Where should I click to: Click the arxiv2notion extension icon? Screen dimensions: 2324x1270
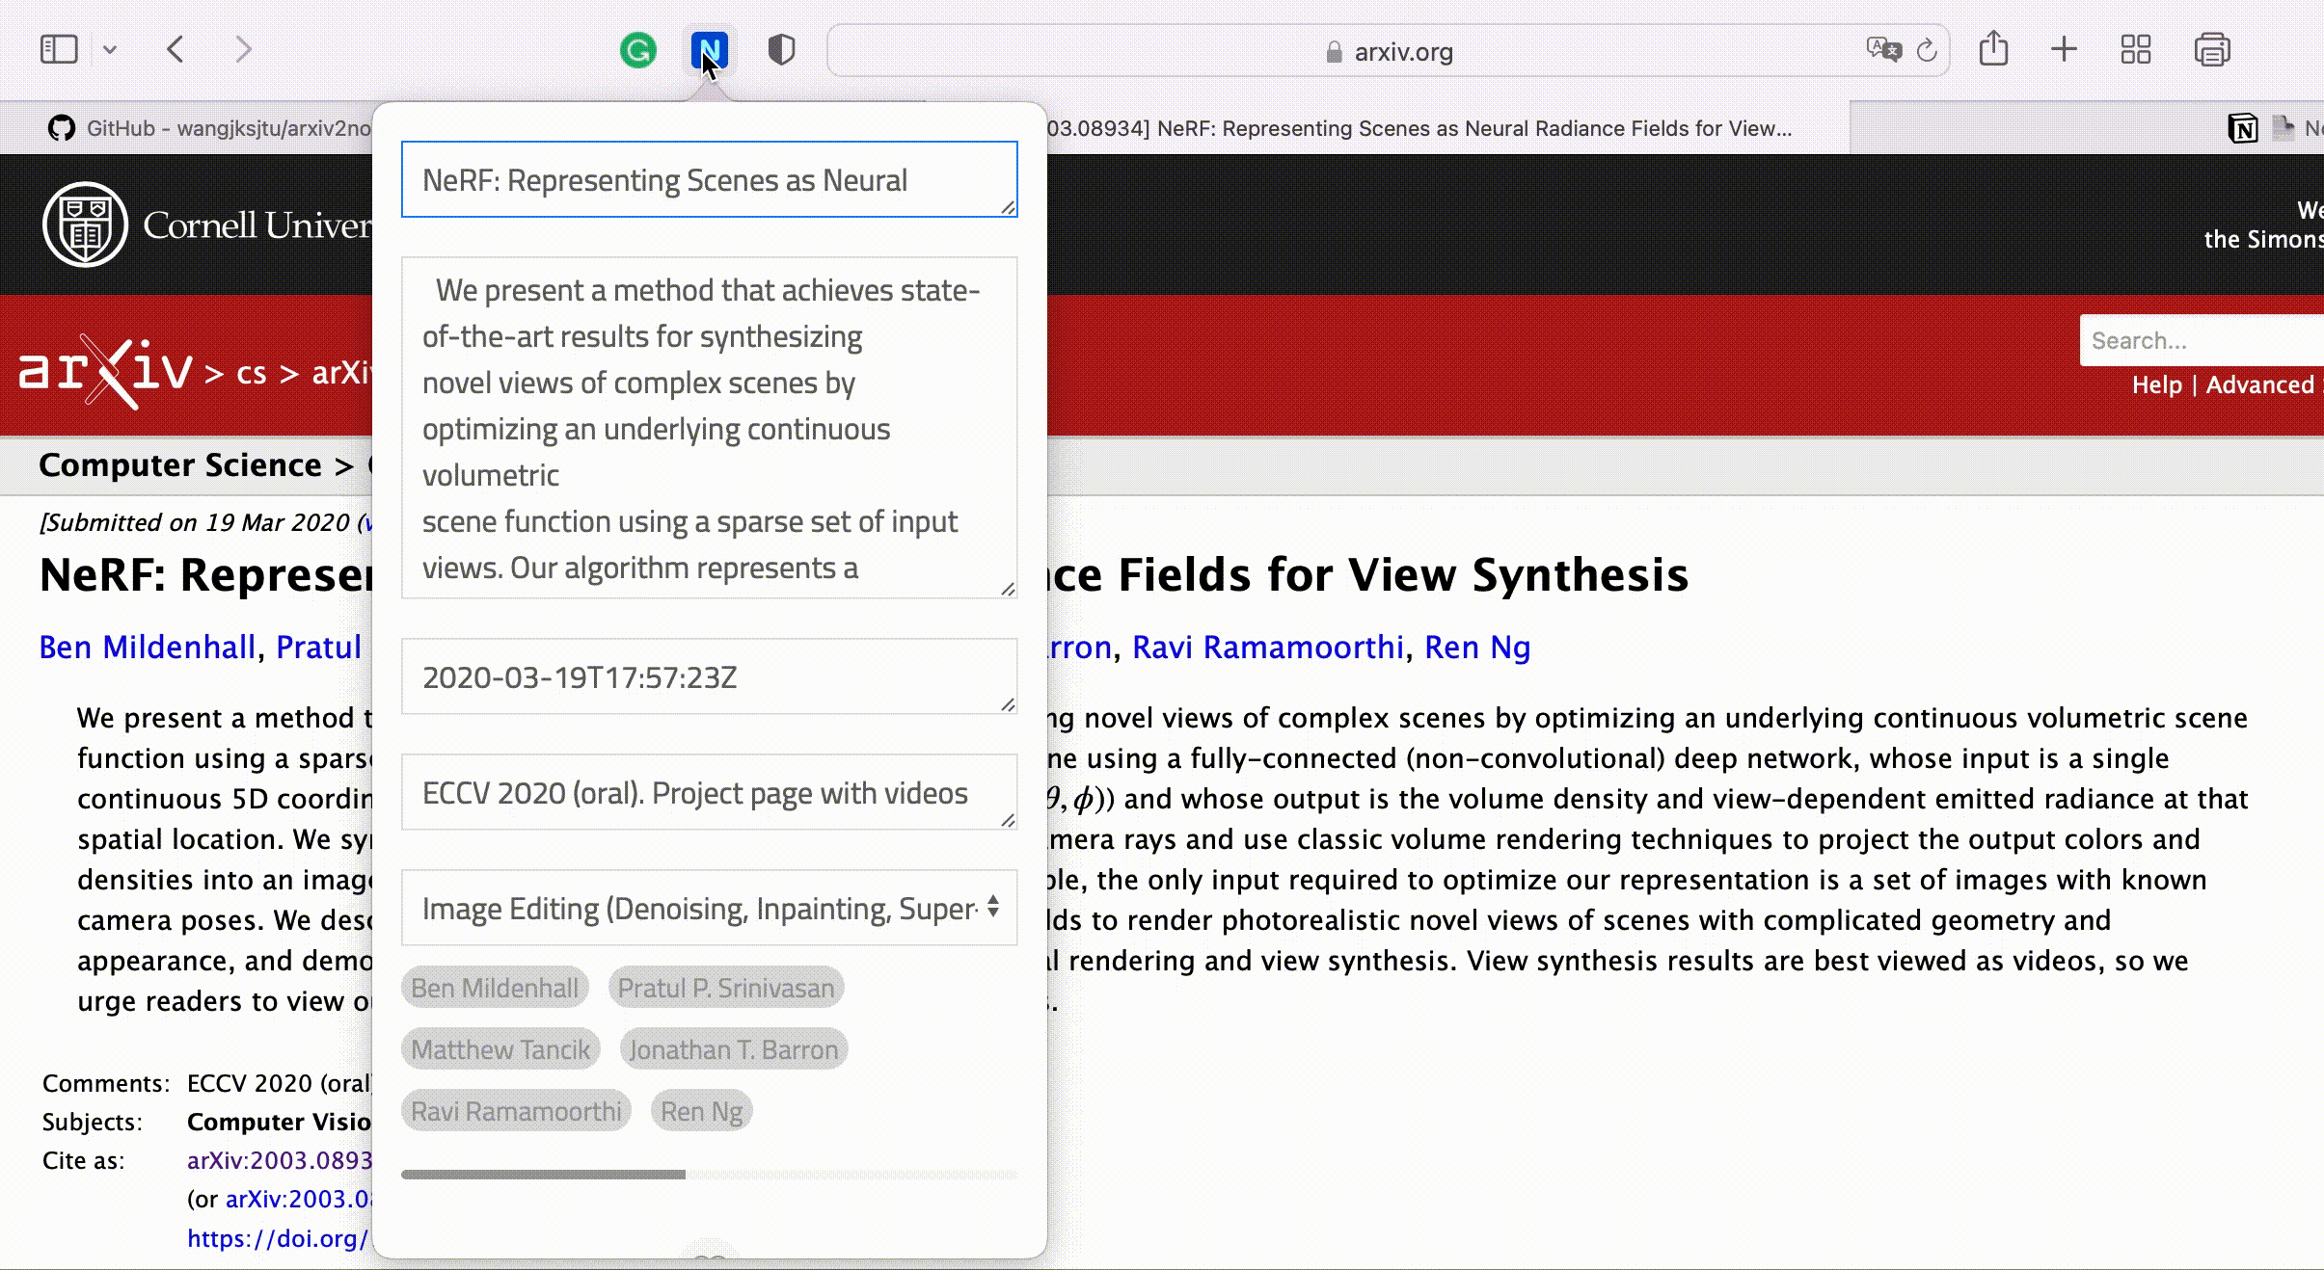tap(709, 50)
